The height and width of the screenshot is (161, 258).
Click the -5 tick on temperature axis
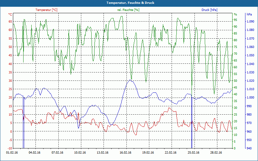click(10, 140)
